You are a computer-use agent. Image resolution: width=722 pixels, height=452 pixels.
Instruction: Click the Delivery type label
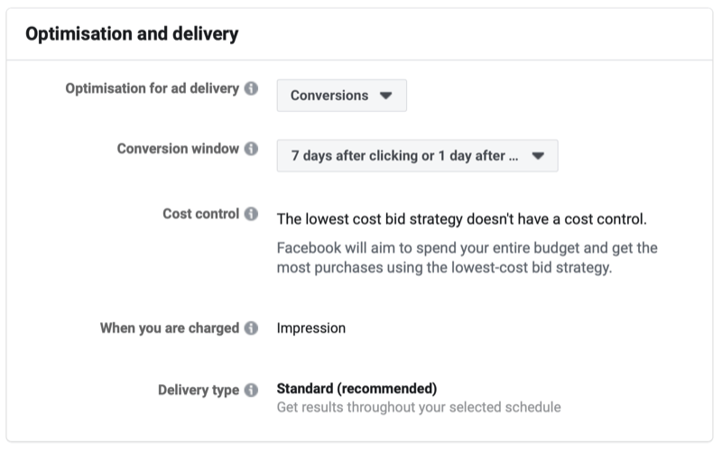tap(197, 391)
